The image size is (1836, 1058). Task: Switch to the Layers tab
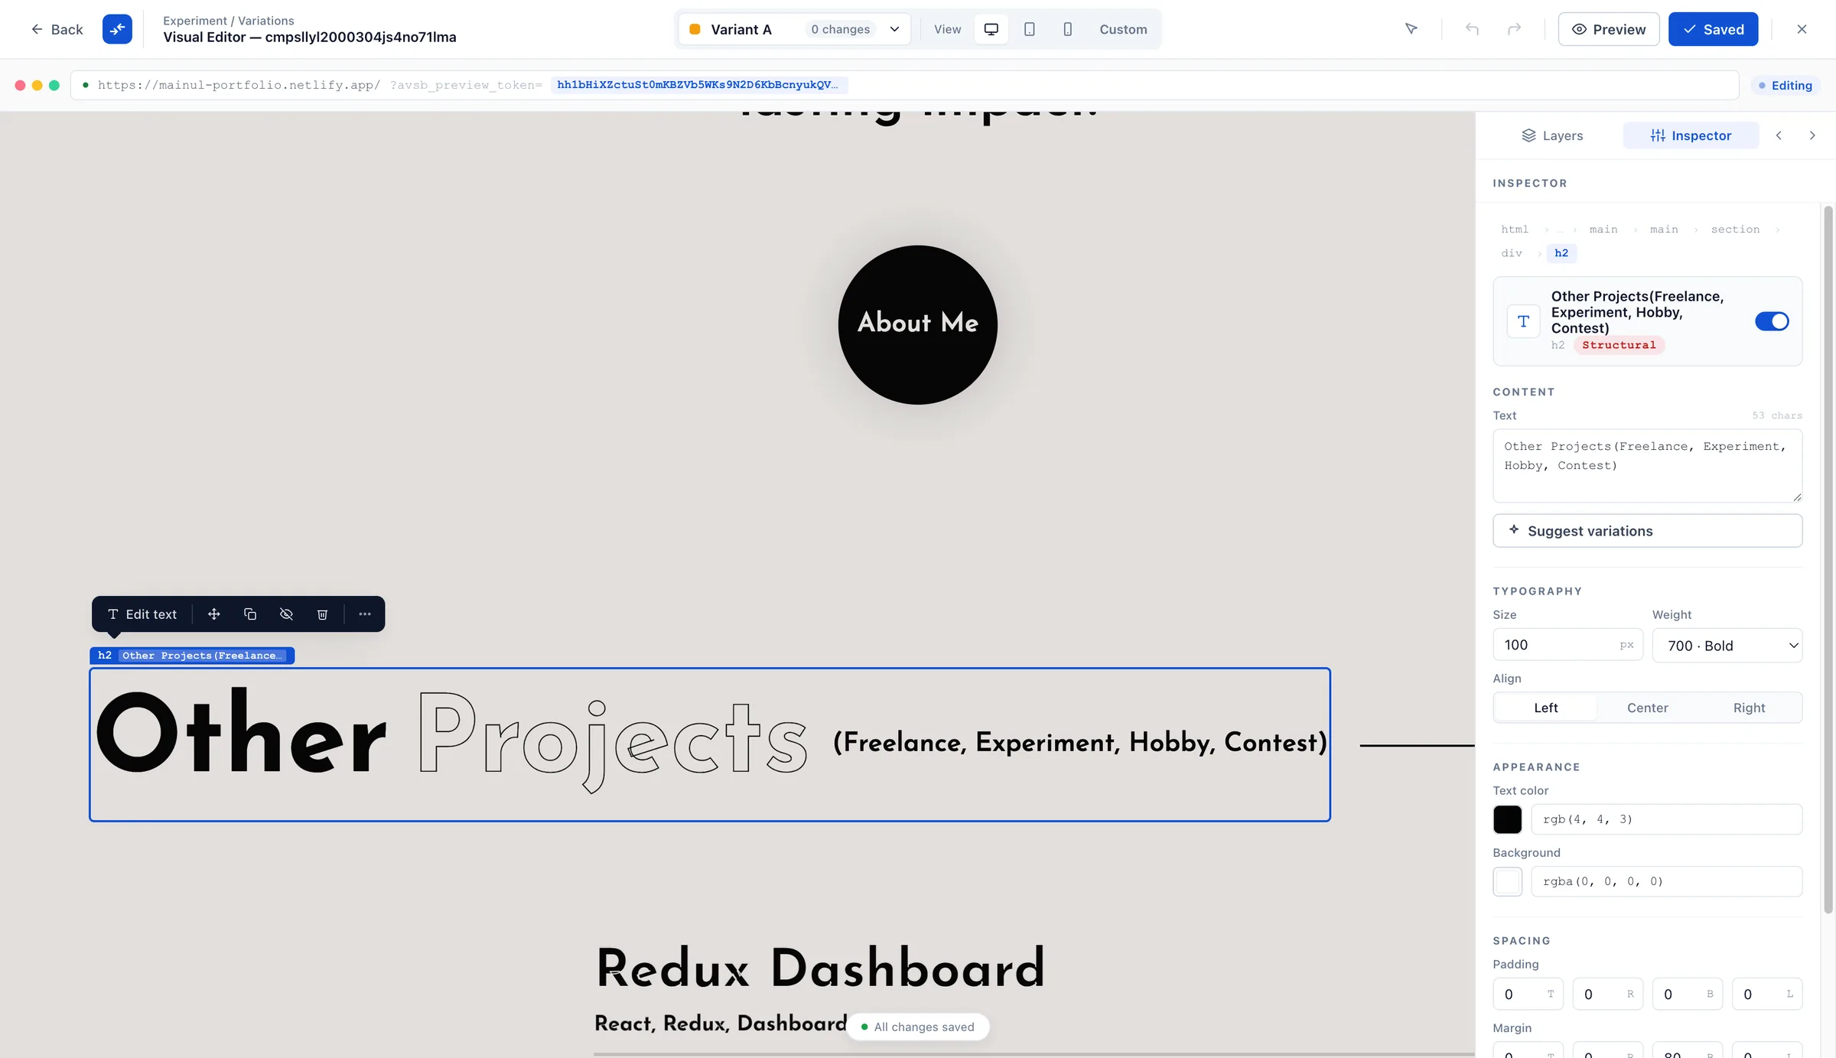(x=1552, y=135)
